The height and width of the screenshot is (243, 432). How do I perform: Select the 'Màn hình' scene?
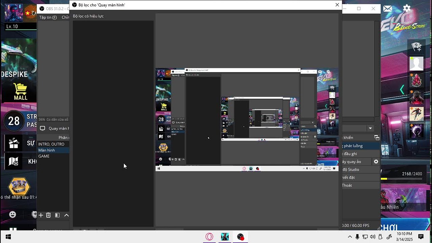tap(53, 150)
